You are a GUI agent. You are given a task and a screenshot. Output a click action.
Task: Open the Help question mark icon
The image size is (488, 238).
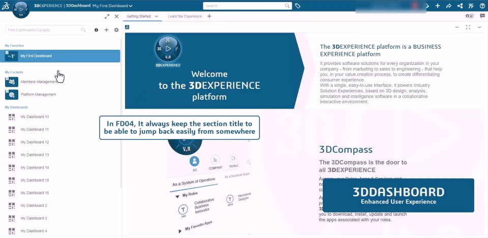[482, 6]
